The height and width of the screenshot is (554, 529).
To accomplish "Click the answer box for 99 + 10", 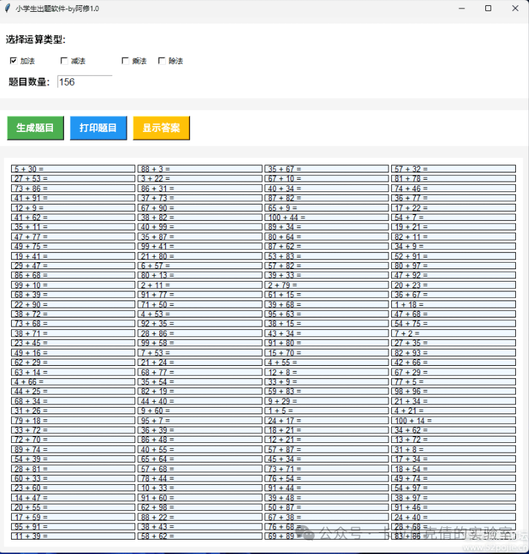I will click(72, 285).
